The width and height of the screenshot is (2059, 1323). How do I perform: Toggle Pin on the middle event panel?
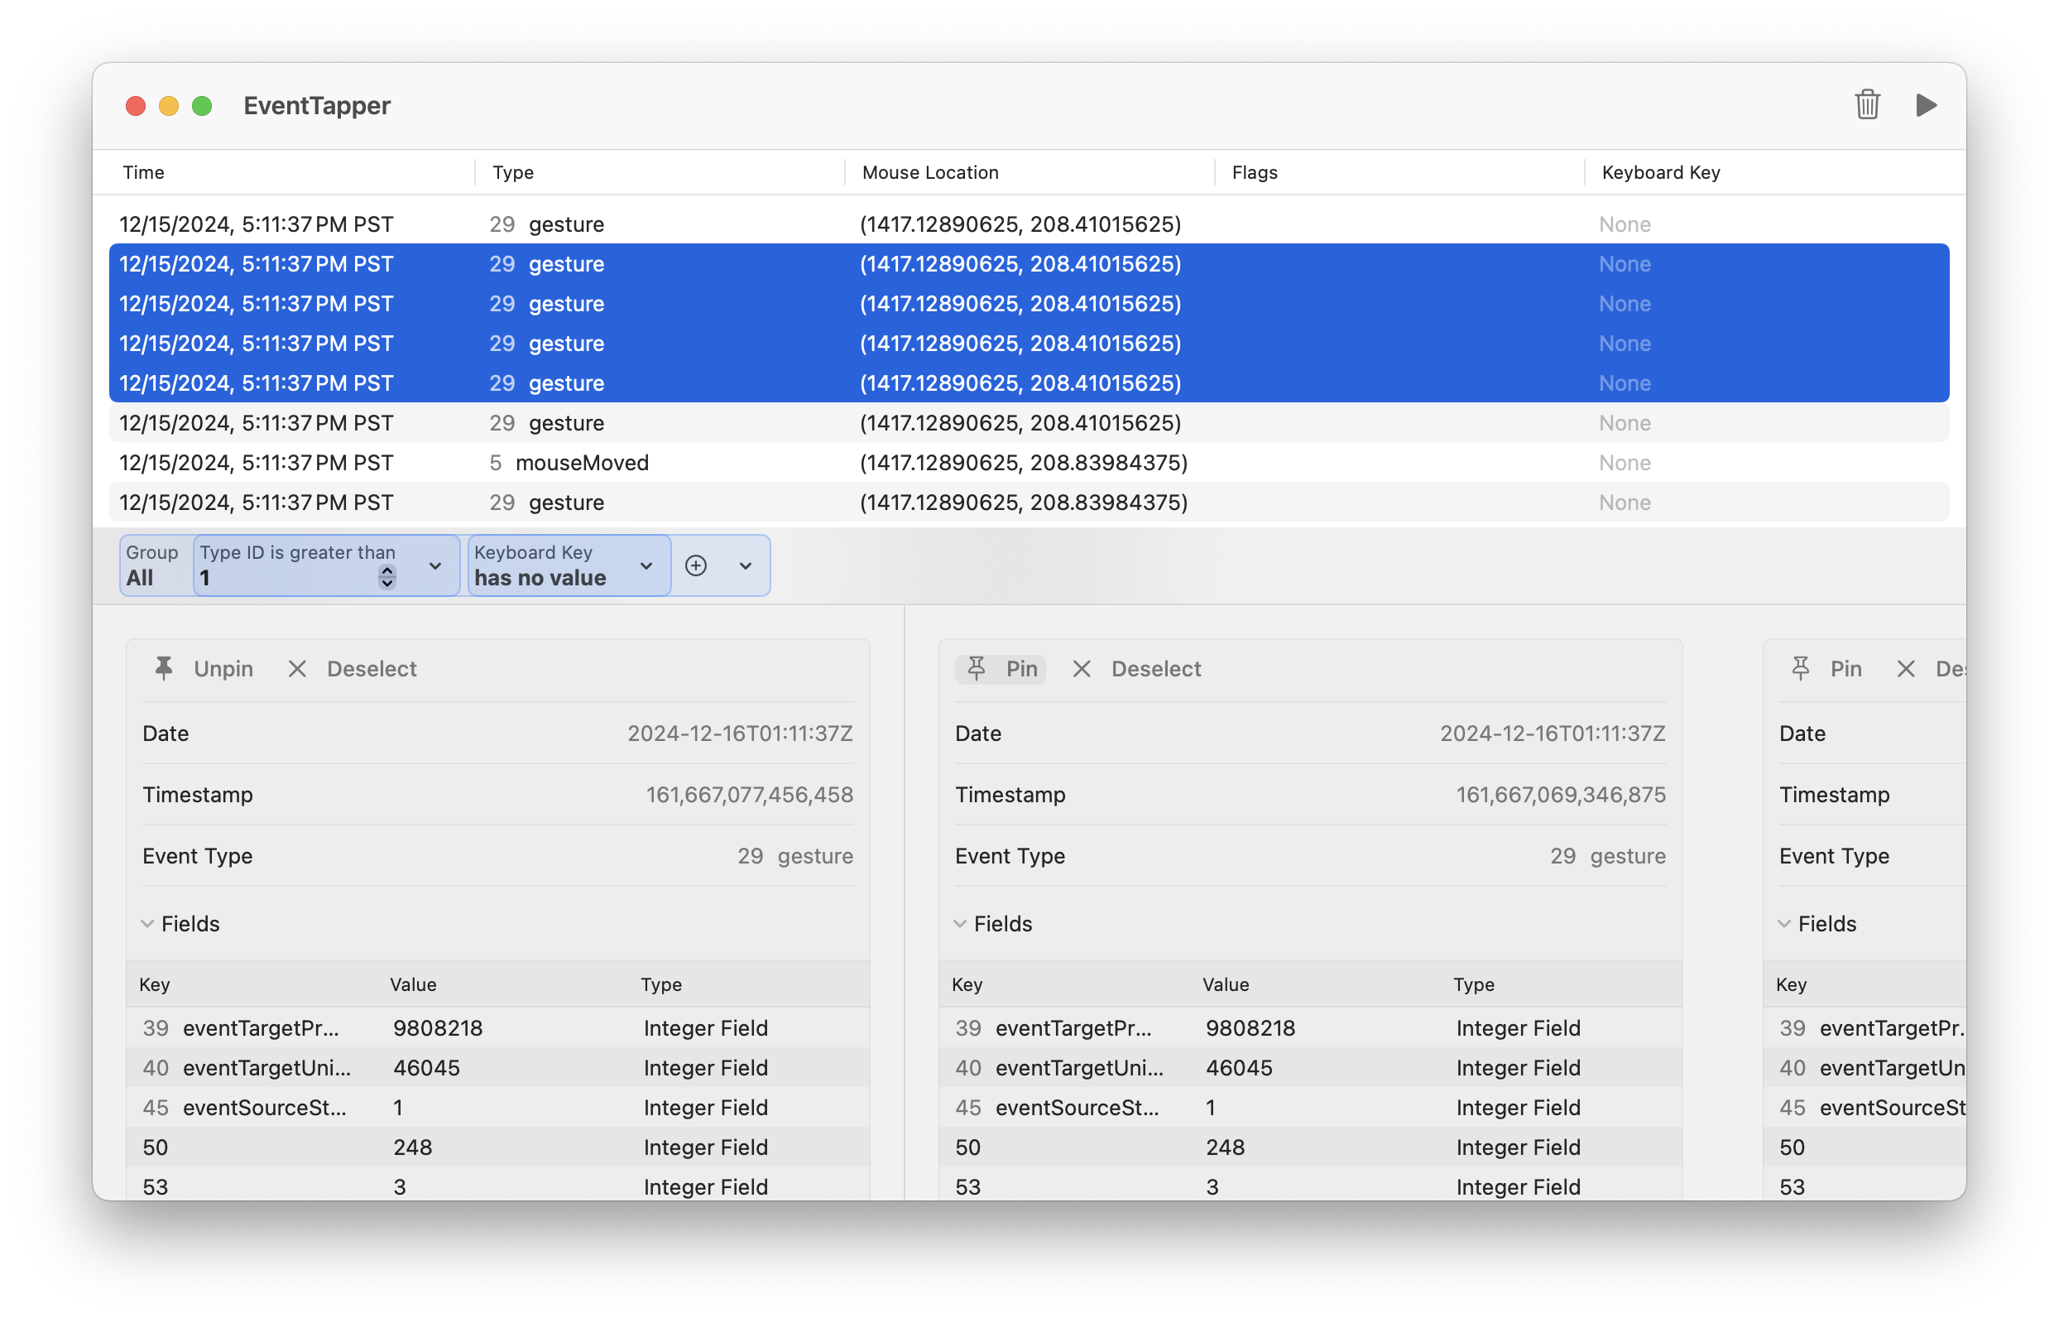click(x=1020, y=668)
